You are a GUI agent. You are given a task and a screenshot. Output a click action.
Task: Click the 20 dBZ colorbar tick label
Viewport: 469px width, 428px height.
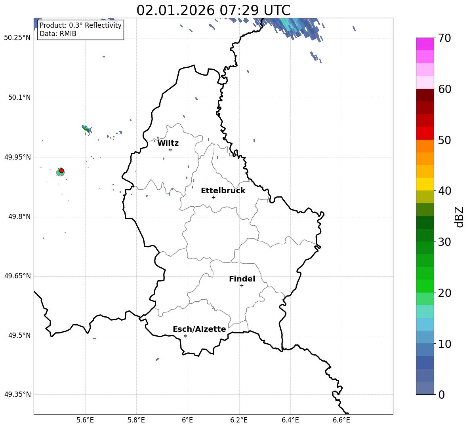coord(444,293)
